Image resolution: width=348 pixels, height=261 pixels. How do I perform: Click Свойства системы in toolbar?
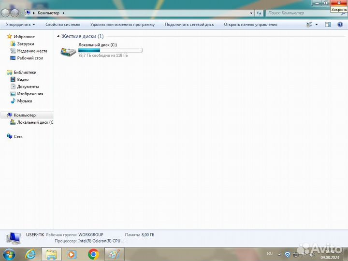click(x=63, y=24)
